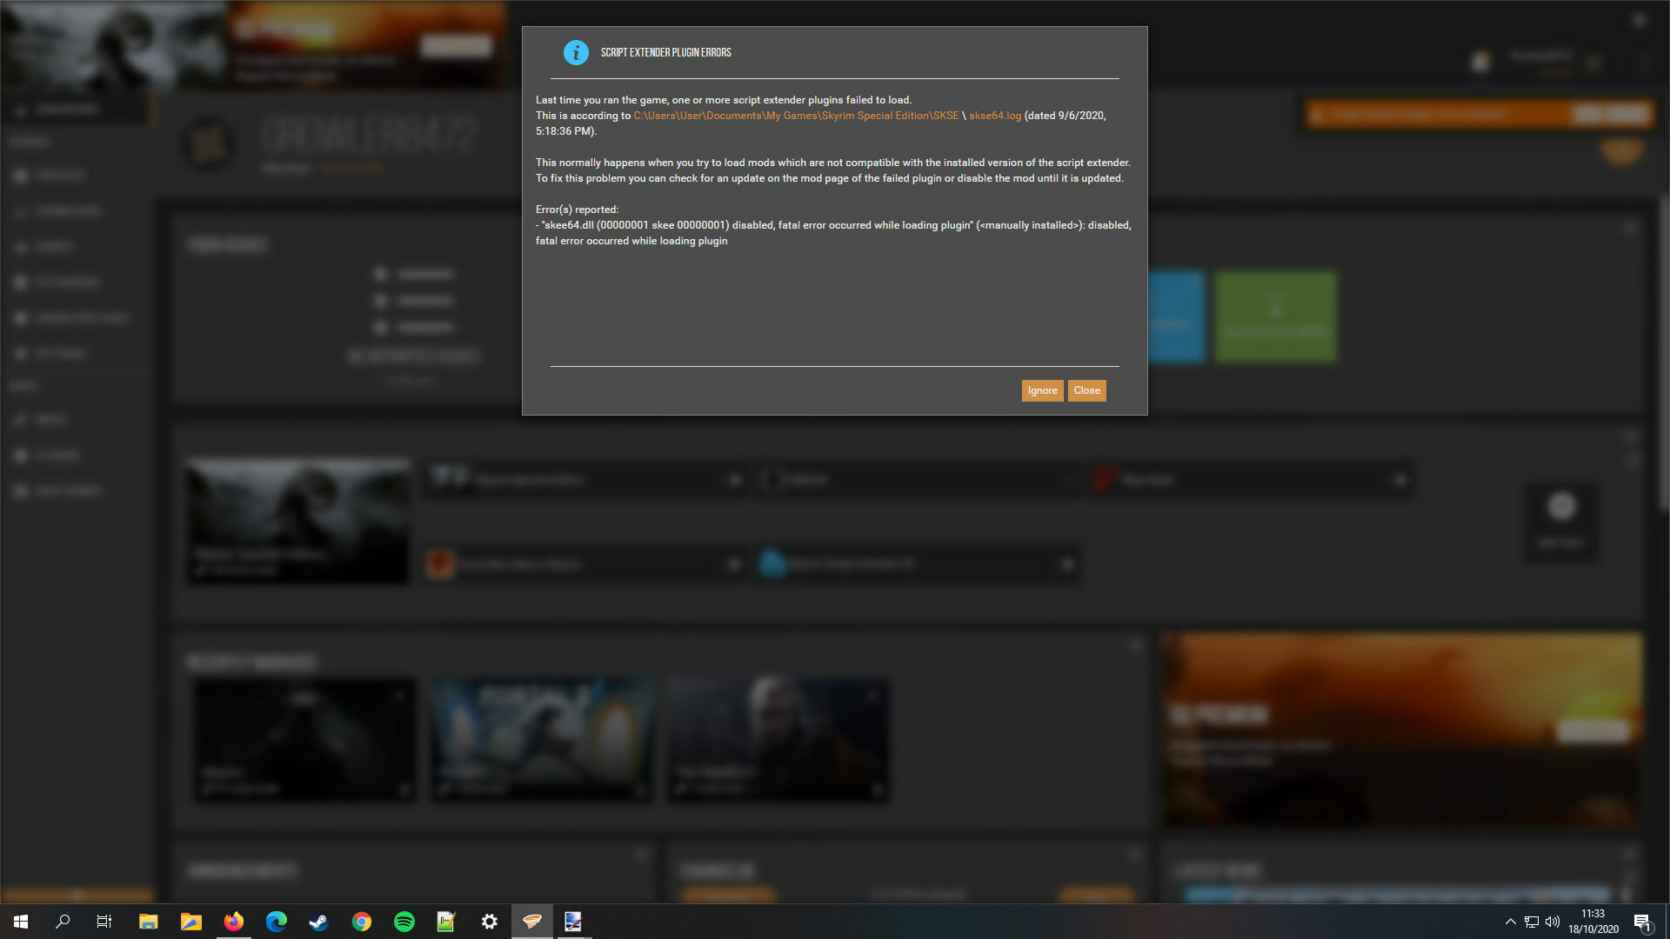
Task: Open the yellow folder app on the taskbar
Action: [x=190, y=922]
